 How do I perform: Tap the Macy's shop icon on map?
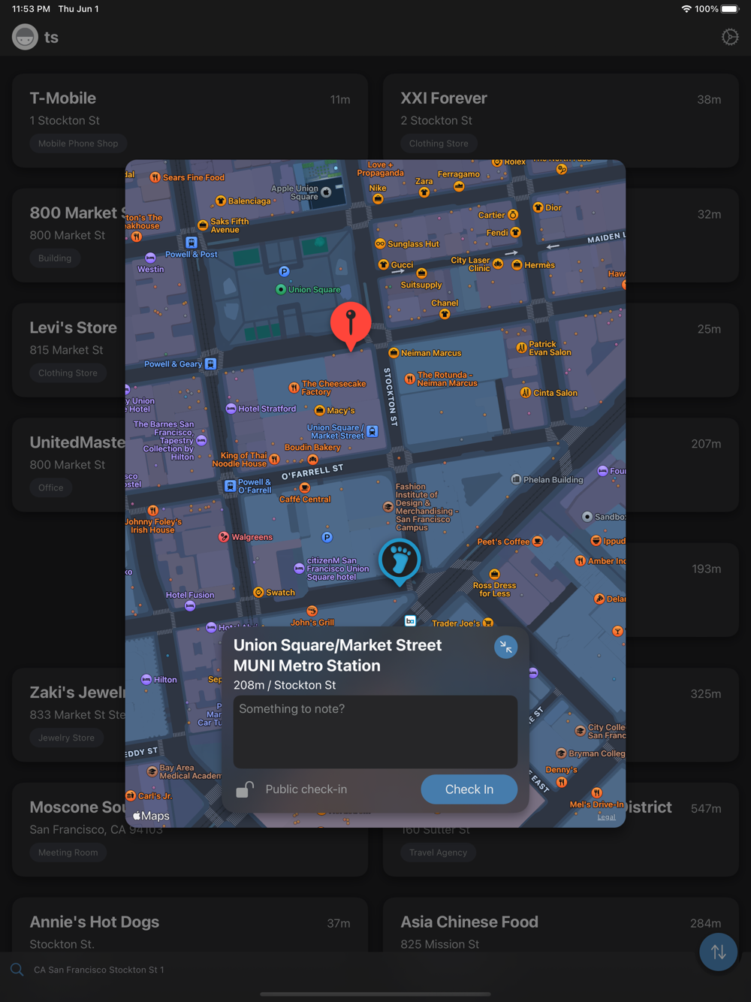click(x=320, y=410)
